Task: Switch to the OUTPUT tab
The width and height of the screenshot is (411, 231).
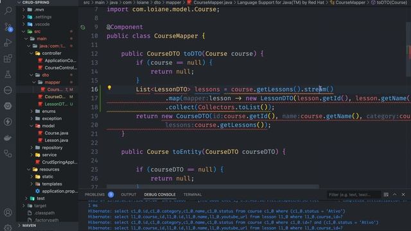Action: tap(128, 194)
